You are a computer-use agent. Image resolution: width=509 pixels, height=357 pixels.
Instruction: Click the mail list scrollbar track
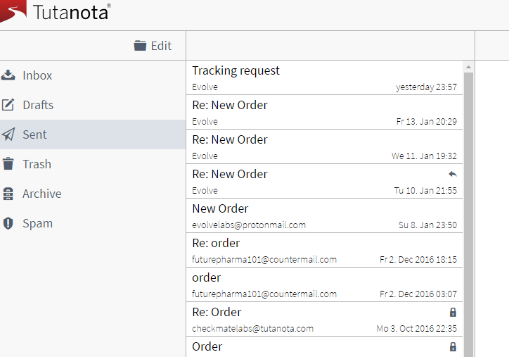coord(468,215)
